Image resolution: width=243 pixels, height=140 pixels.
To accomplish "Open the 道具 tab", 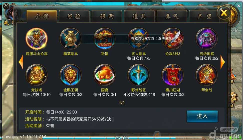I will coord(139,16).
